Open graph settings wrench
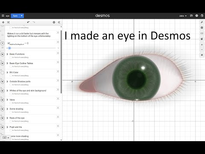This screenshot has width=205, height=154. click(x=202, y=22)
